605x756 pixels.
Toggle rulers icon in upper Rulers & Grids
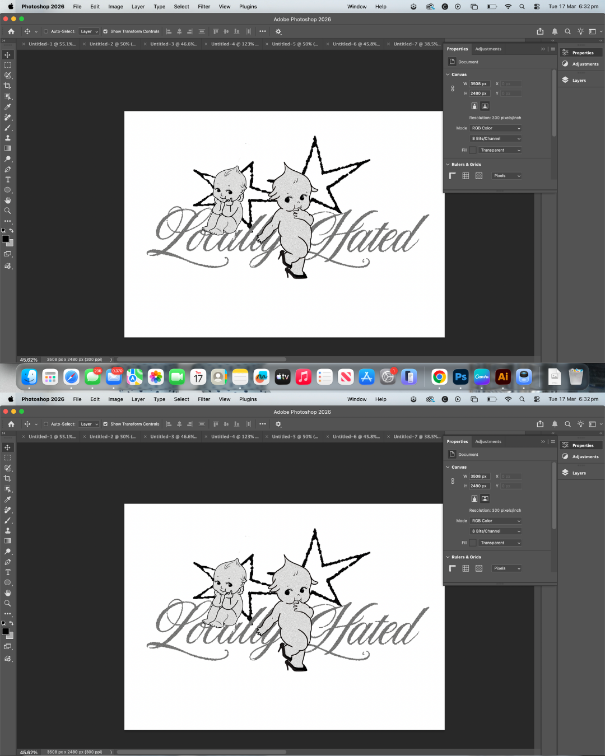[x=453, y=176]
